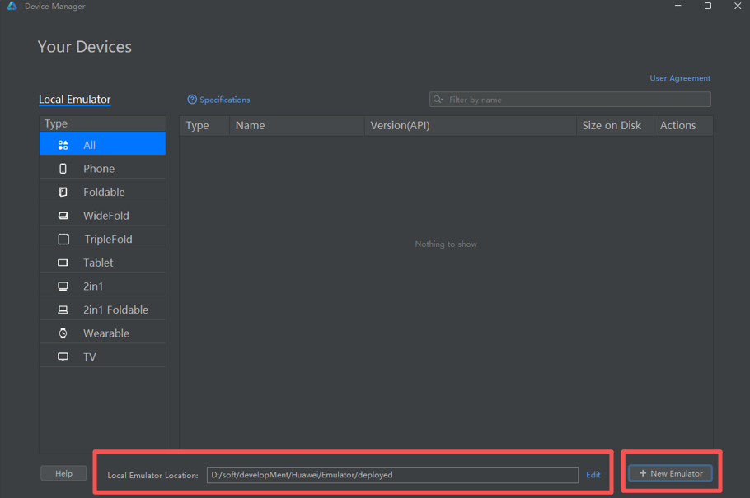Maximize the Device Manager window
The height and width of the screenshot is (498, 750).
(708, 6)
